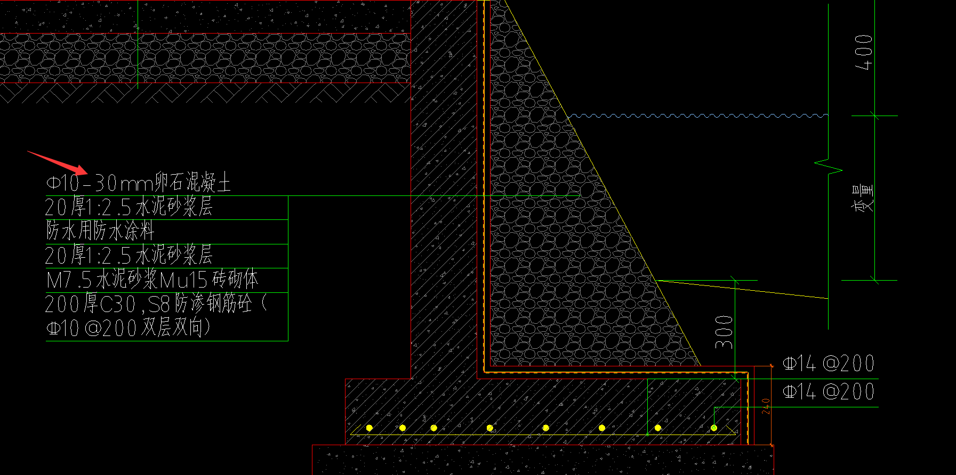Select the blue wavy water level line

point(698,115)
